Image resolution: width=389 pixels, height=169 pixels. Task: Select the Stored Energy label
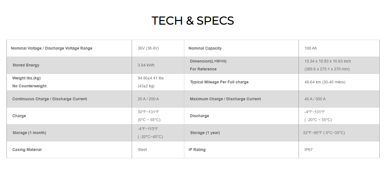26,65
